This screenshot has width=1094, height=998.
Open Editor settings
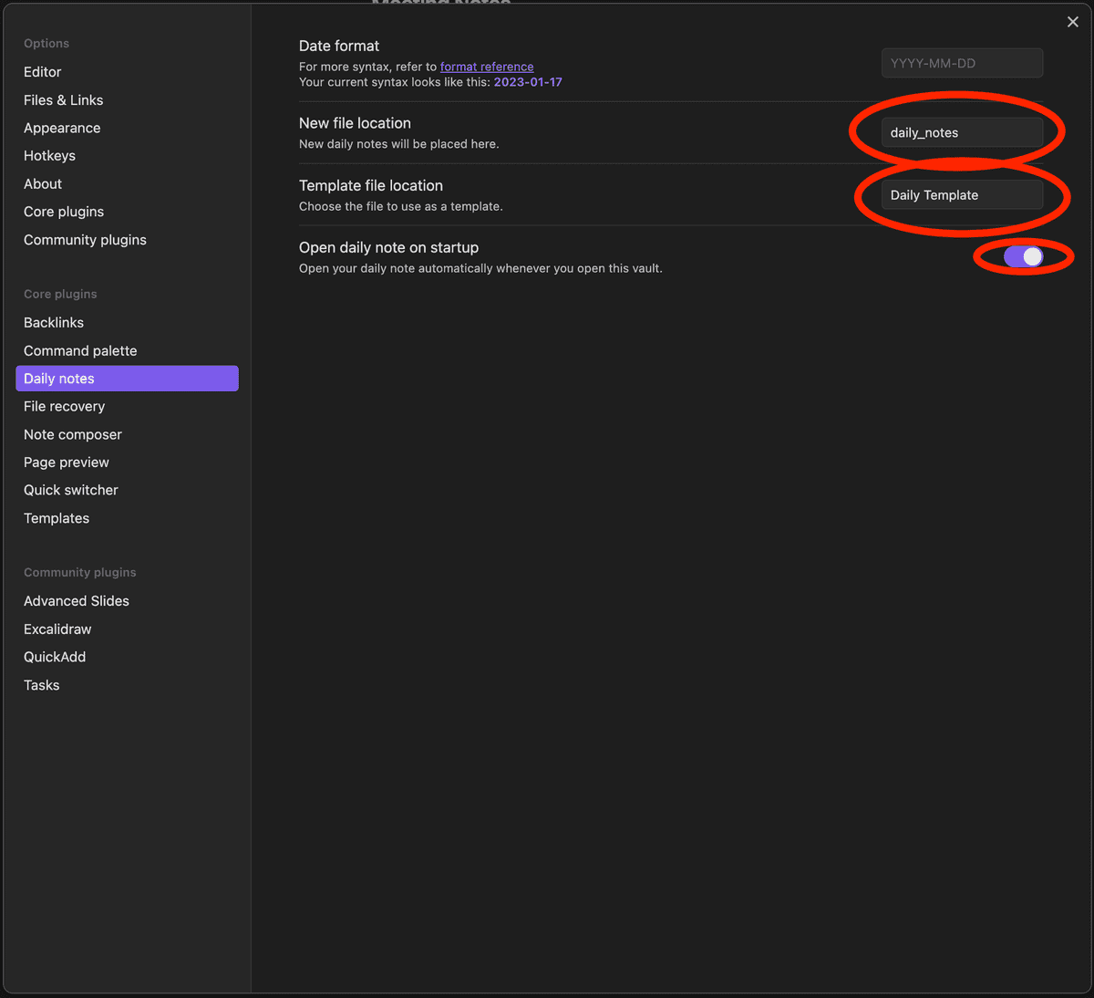43,72
